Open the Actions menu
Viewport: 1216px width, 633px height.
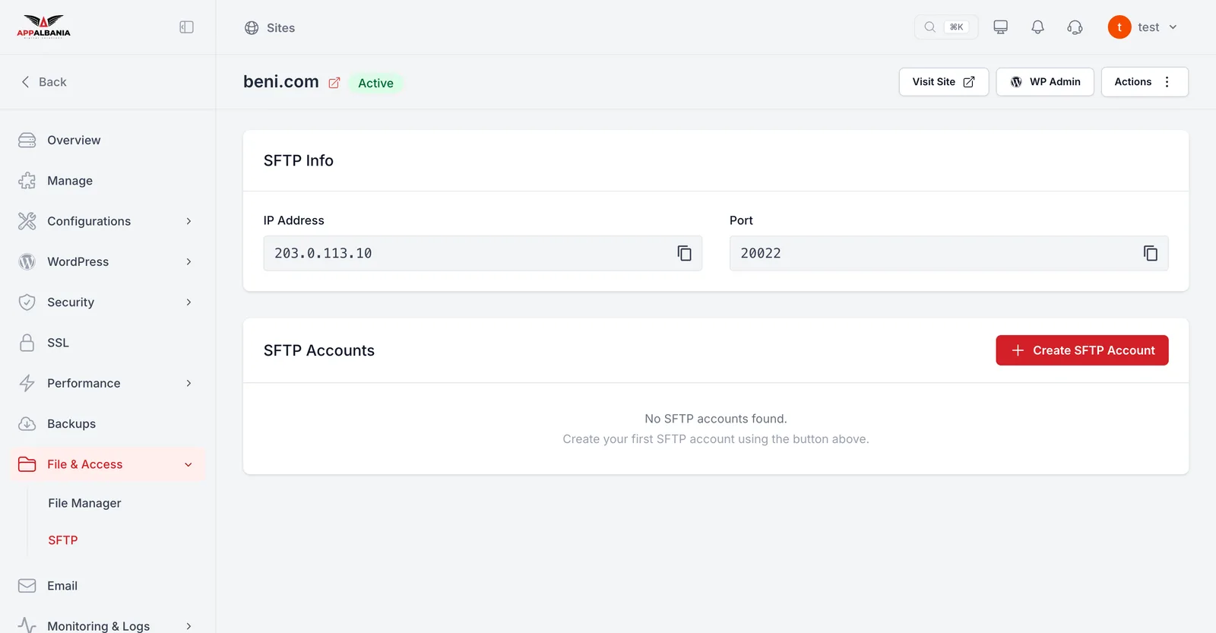tap(1145, 82)
